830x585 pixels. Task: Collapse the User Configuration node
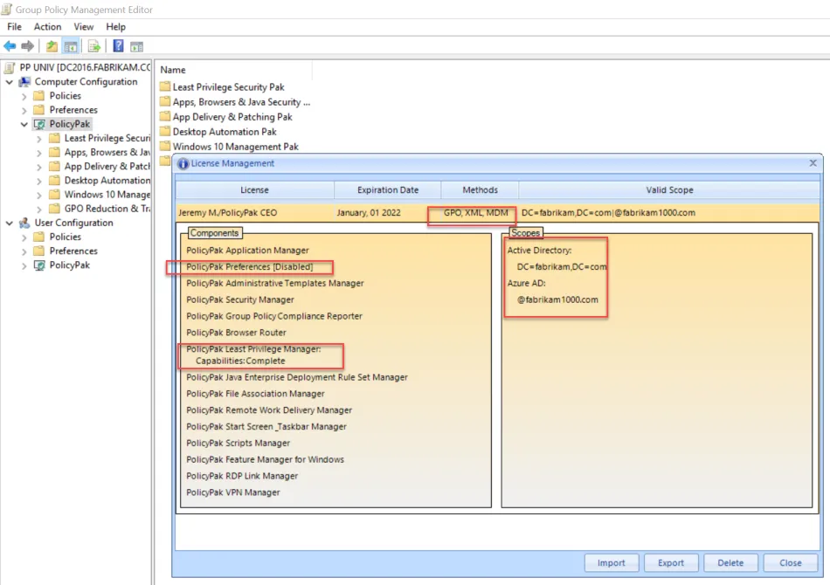9,224
